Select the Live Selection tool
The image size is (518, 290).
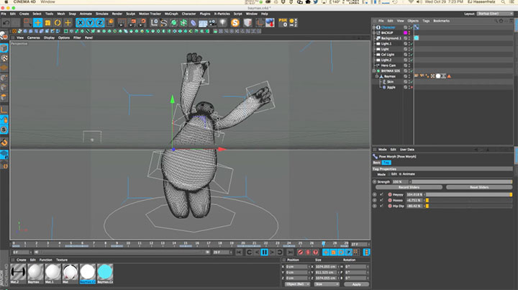[28, 23]
